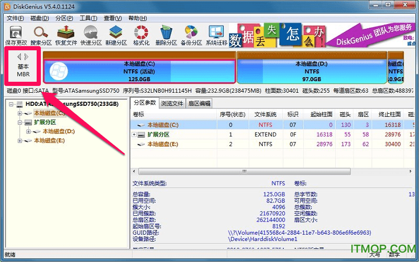Image resolution: width=419 pixels, height=262 pixels.
Task: Click start cylinder value 28976
Action: 324,144
